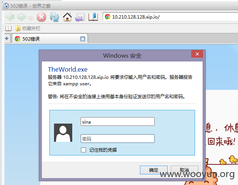
Task: Select the 502错误 tab
Action: coord(50,39)
